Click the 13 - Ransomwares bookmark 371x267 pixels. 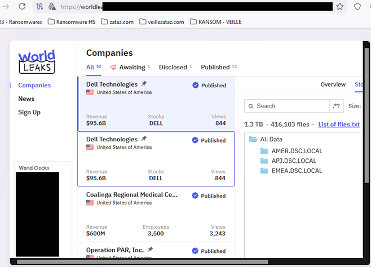(21, 22)
